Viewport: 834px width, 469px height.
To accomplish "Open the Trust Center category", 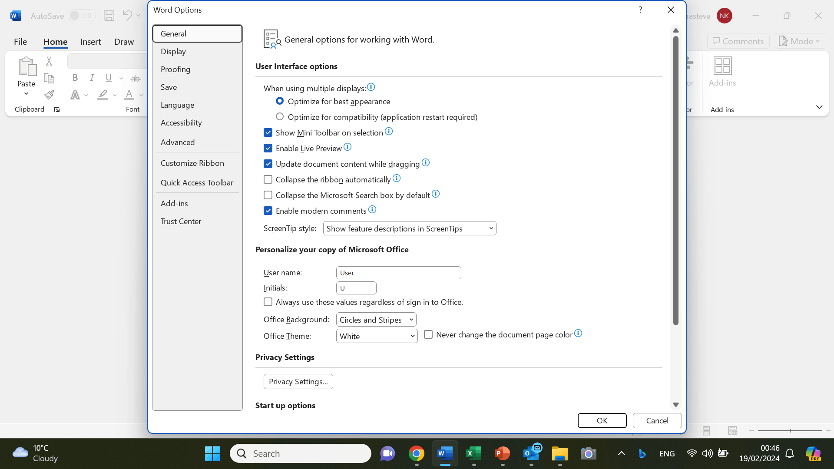I will coord(197,221).
